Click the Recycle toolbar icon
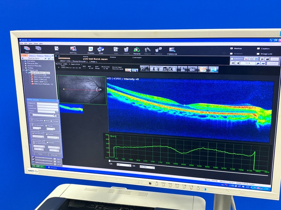This screenshot has height=210, width=281. click(x=137, y=50)
